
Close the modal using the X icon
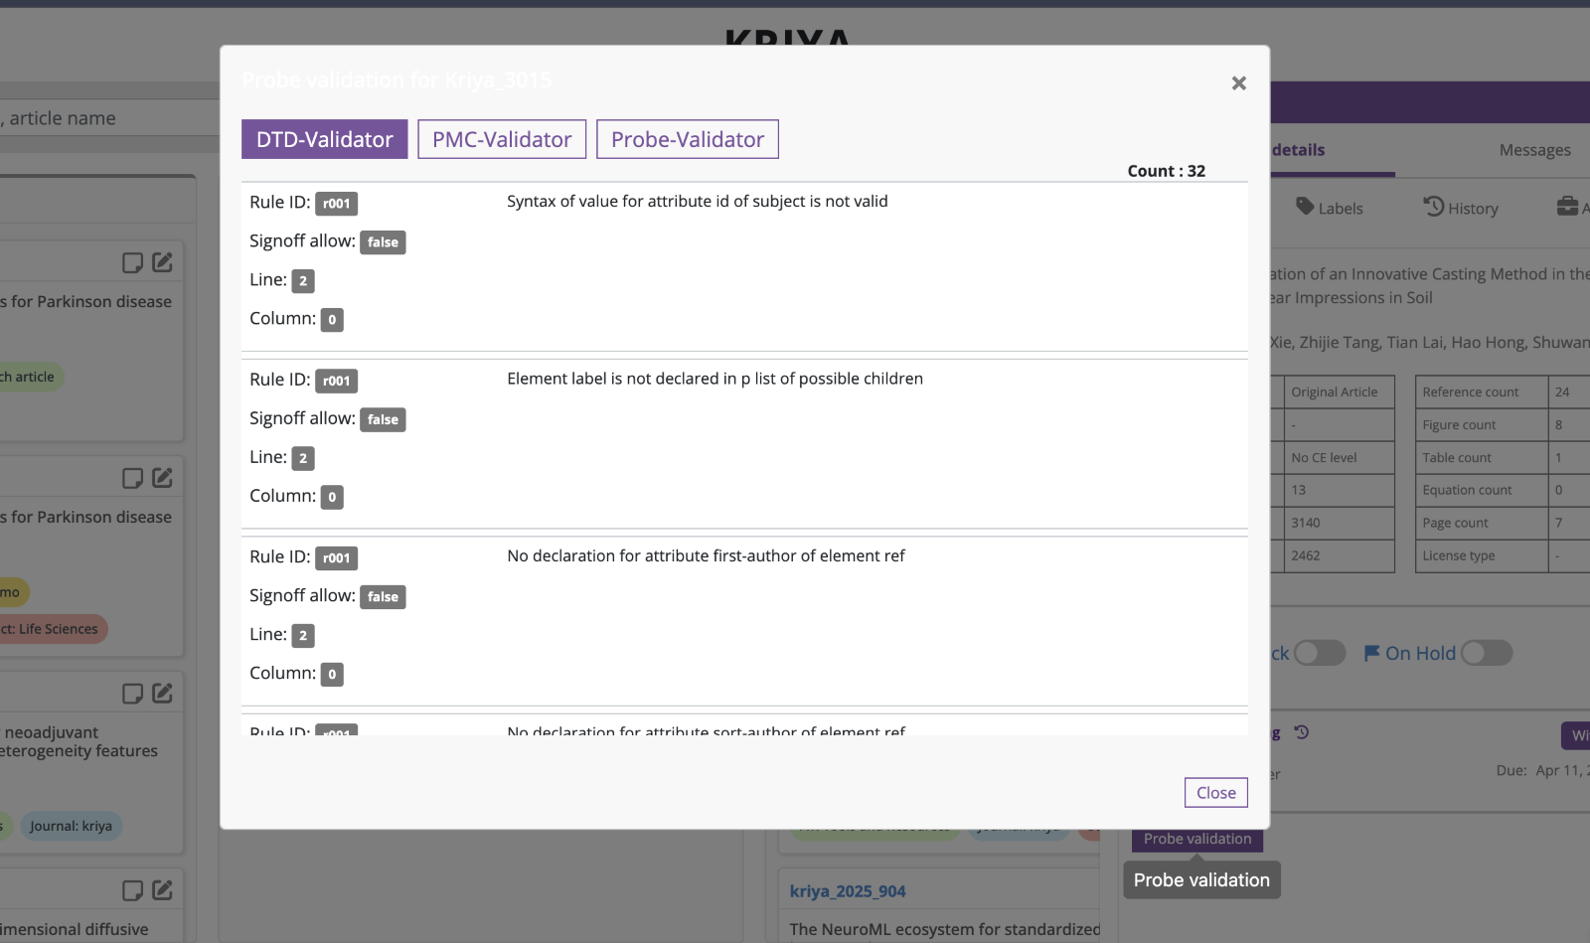(x=1238, y=83)
